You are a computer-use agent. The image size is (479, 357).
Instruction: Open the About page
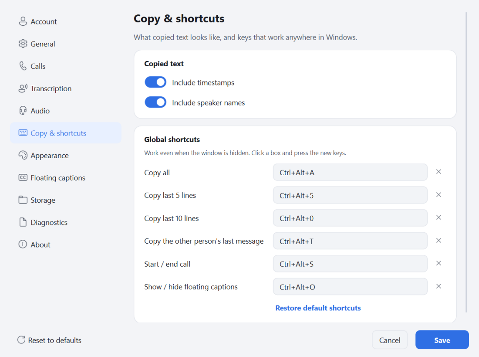coord(66,245)
